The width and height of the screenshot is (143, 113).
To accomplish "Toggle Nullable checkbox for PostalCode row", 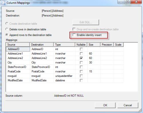I will coord(81,71).
